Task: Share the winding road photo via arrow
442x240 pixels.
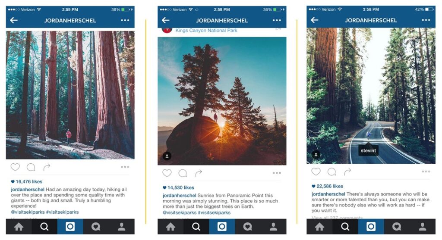Action: (347, 171)
